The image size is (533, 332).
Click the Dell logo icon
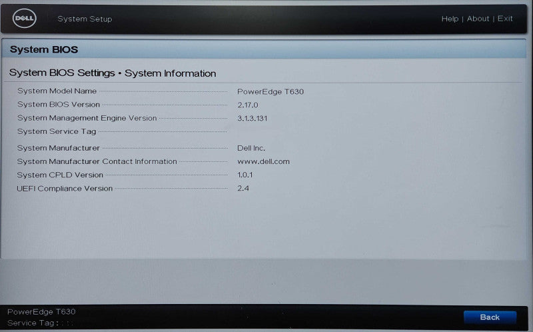(x=25, y=18)
